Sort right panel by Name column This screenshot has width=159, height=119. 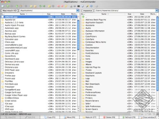point(105,14)
